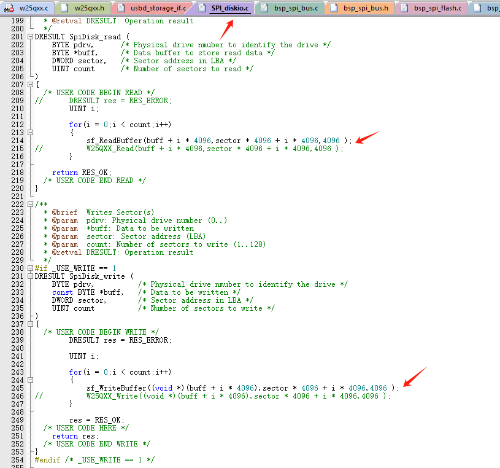Click 'const BYTE *buff,' parameter

[x=88, y=292]
